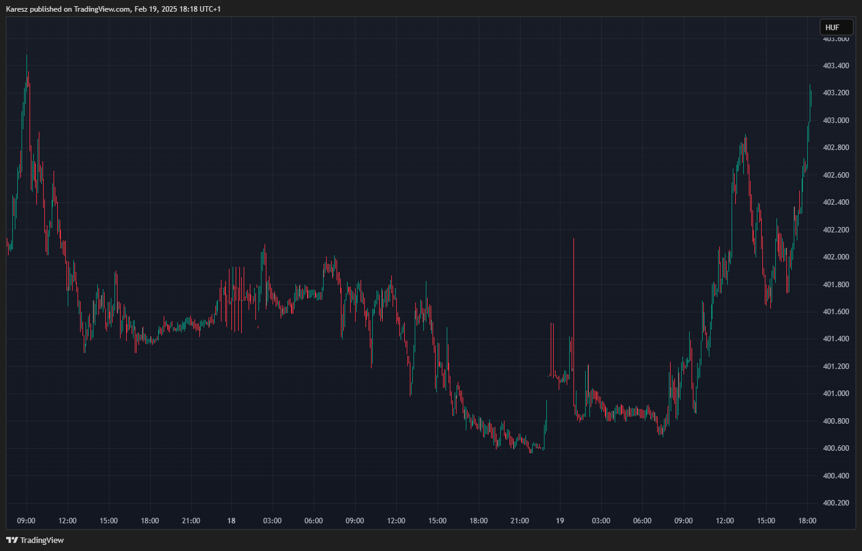862x551 pixels.
Task: Click the 403.000 price level label
Action: click(x=836, y=121)
